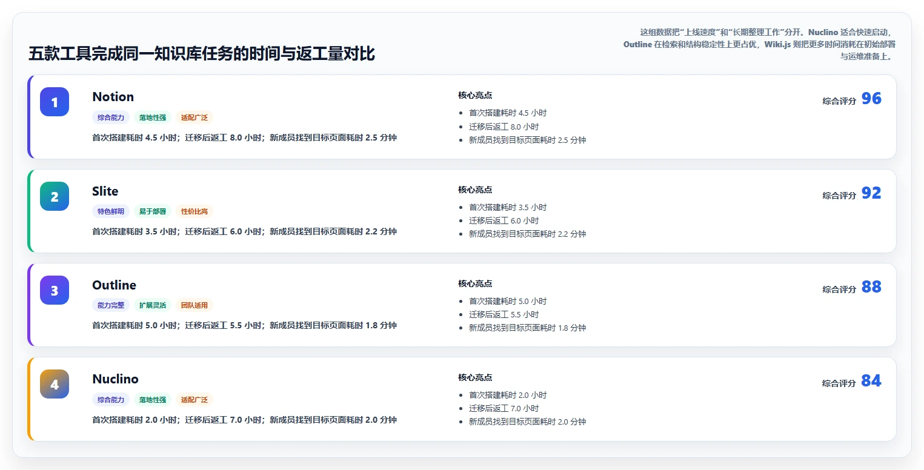Viewport: 924px width, 470px height.
Task: Click the rank 1 badge beside Notion
Action: [x=55, y=102]
